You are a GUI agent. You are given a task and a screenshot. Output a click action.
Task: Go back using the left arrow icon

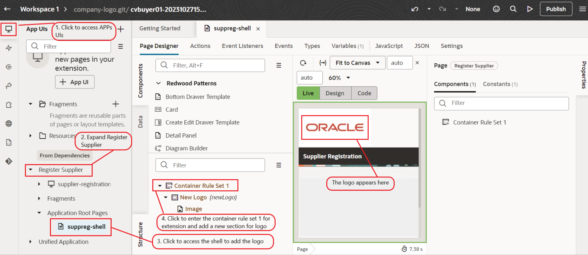7,9
